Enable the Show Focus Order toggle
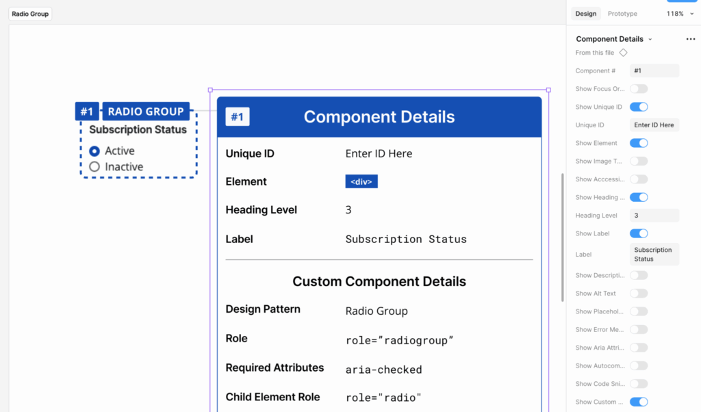 point(639,88)
